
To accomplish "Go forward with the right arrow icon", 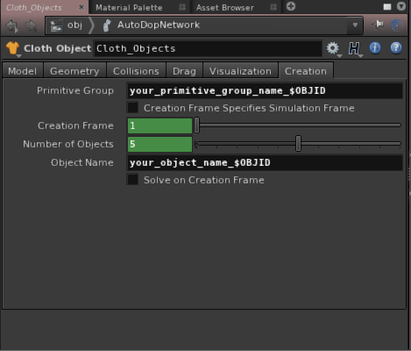I will [x=32, y=25].
